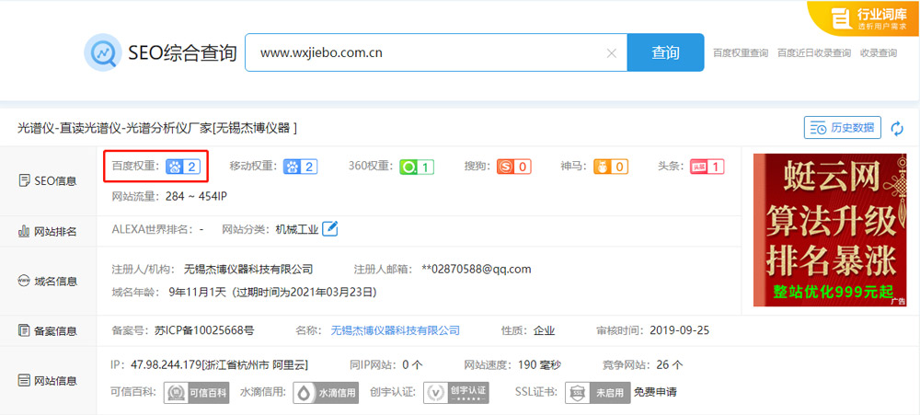Click the refresh icon beside 历史数据
Screen dimensions: 920x415
point(897,128)
